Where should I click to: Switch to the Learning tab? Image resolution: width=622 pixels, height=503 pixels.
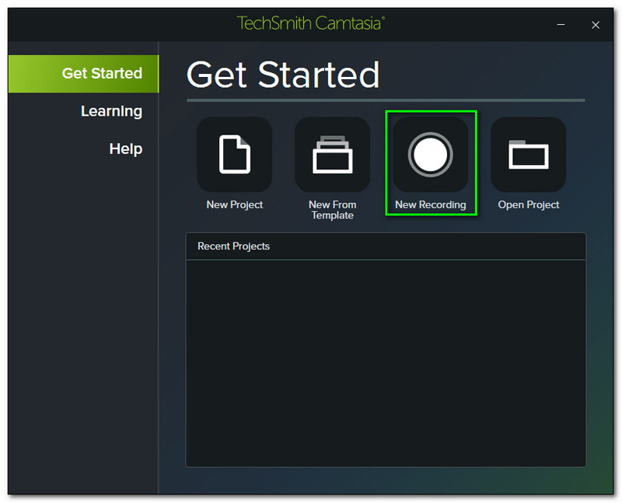(111, 111)
